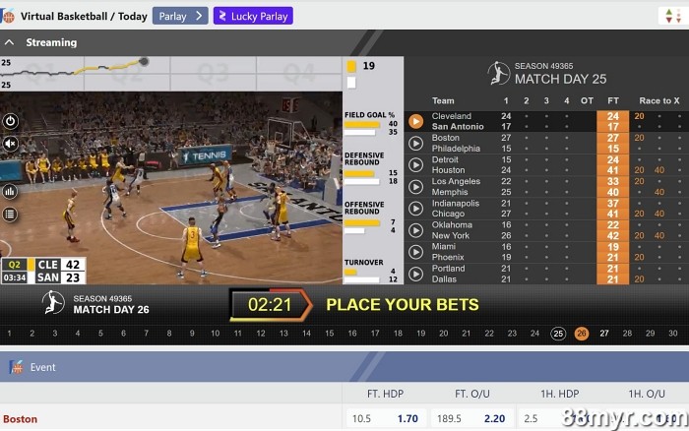Click the 02:21 countdown timer
The width and height of the screenshot is (689, 431).
point(270,304)
